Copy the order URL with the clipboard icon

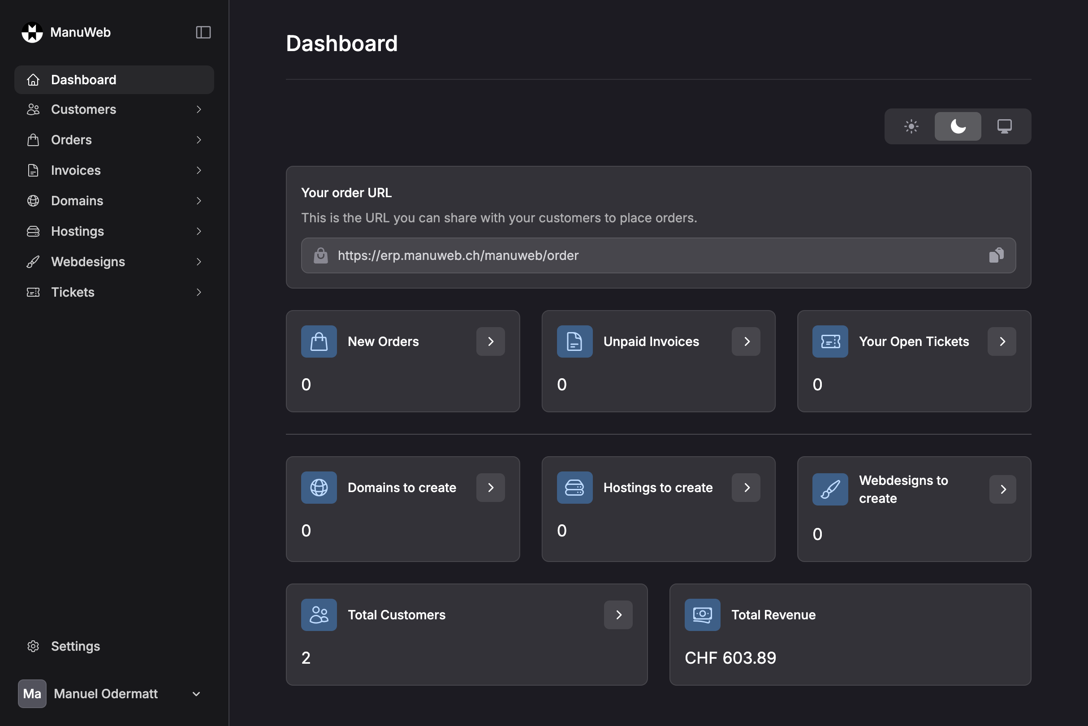(996, 255)
